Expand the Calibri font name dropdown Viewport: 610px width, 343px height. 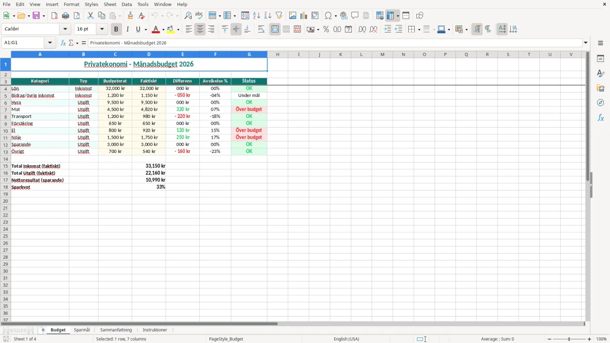click(65, 29)
